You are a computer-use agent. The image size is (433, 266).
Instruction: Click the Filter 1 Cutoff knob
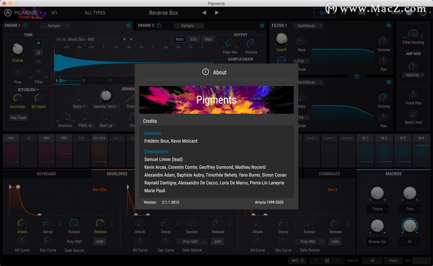coord(281,39)
